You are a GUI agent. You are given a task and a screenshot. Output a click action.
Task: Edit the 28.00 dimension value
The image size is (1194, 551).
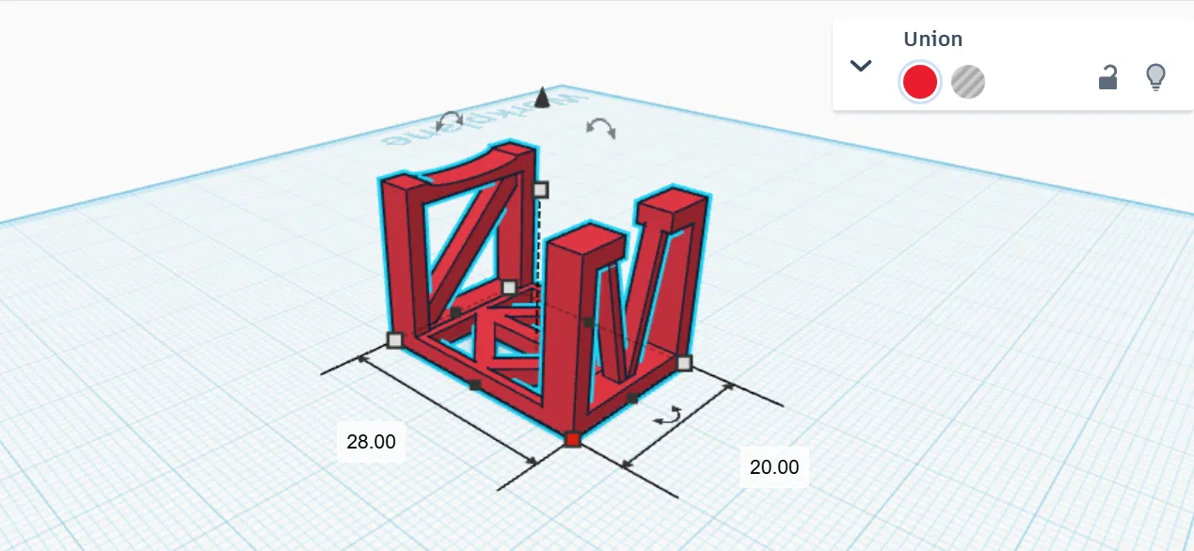tap(372, 441)
